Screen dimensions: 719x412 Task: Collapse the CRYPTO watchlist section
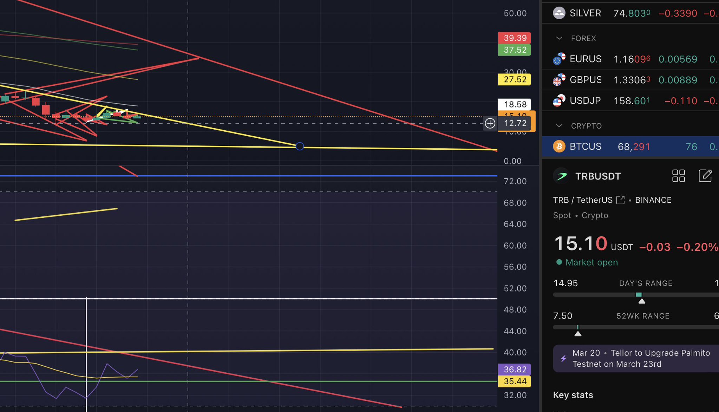tap(559, 126)
